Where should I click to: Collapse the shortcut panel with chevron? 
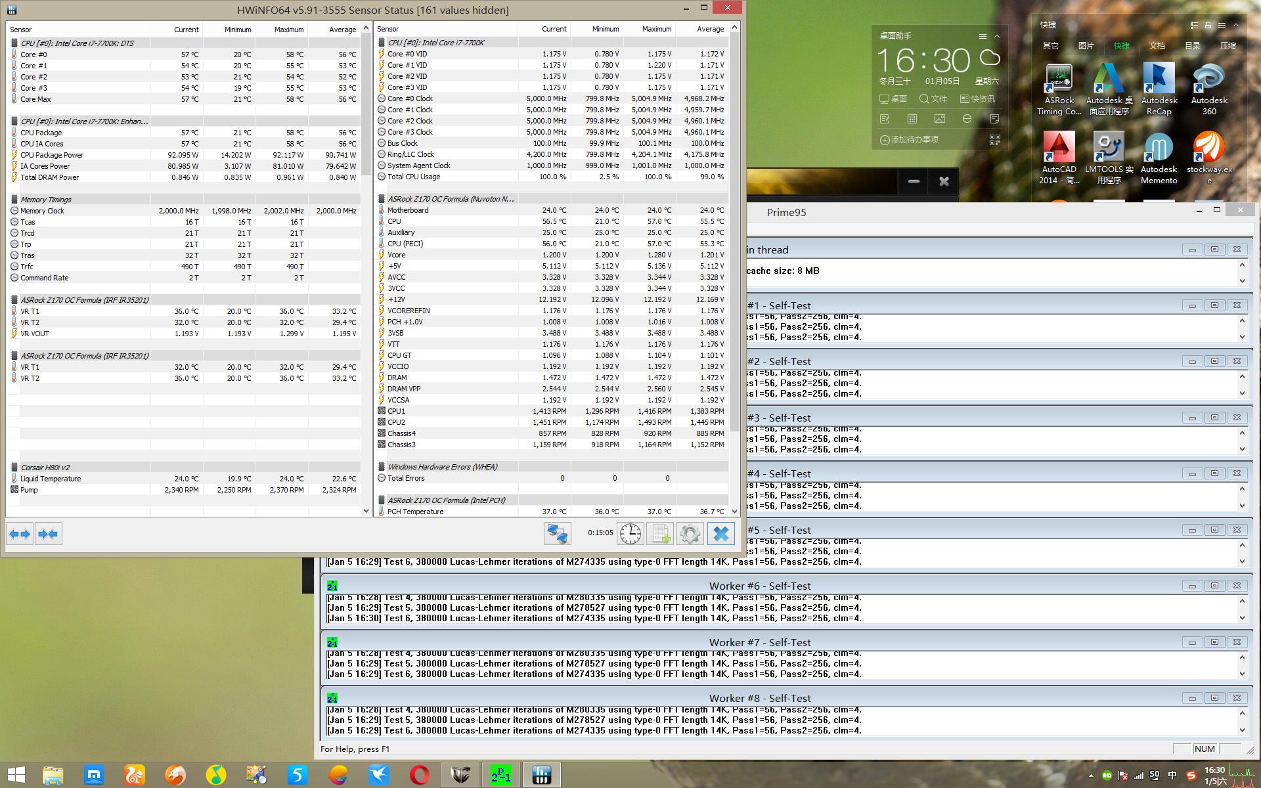coord(1236,26)
